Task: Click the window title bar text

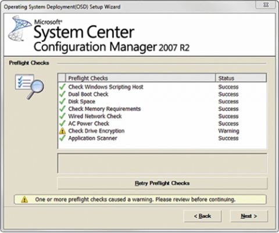Action: point(62,7)
